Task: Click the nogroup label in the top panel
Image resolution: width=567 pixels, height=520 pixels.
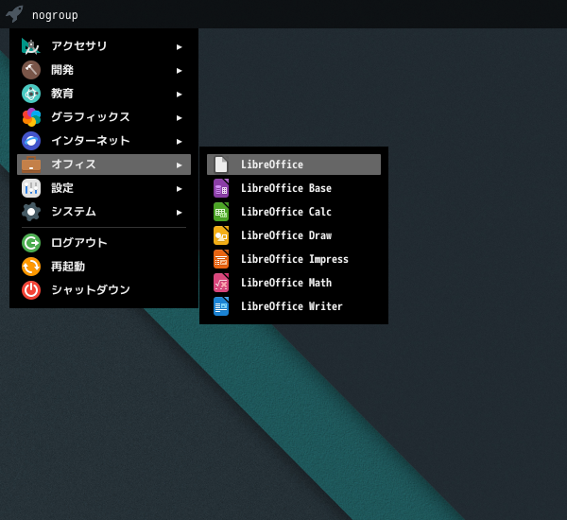Action: pos(55,15)
